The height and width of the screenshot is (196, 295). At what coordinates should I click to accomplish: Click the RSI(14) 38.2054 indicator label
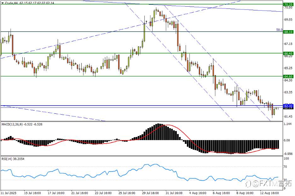tap(13, 159)
